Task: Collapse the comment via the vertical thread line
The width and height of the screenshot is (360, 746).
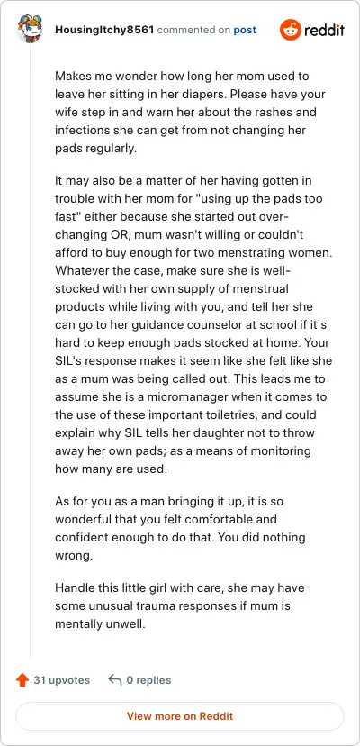Action: [31, 352]
